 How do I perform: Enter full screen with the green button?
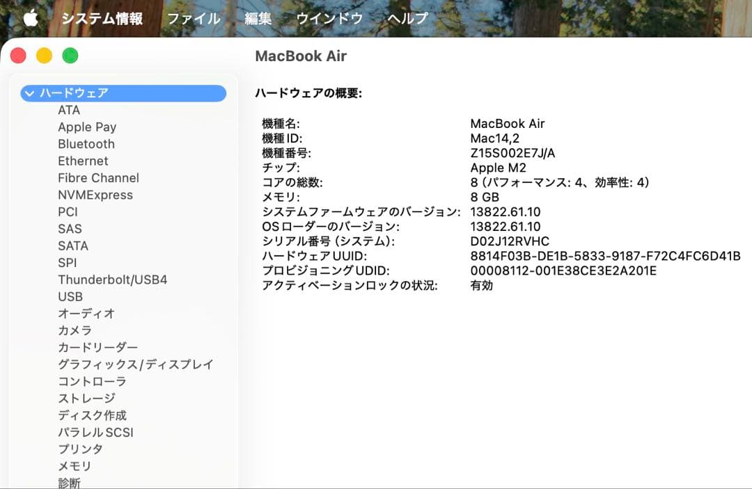coord(68,55)
